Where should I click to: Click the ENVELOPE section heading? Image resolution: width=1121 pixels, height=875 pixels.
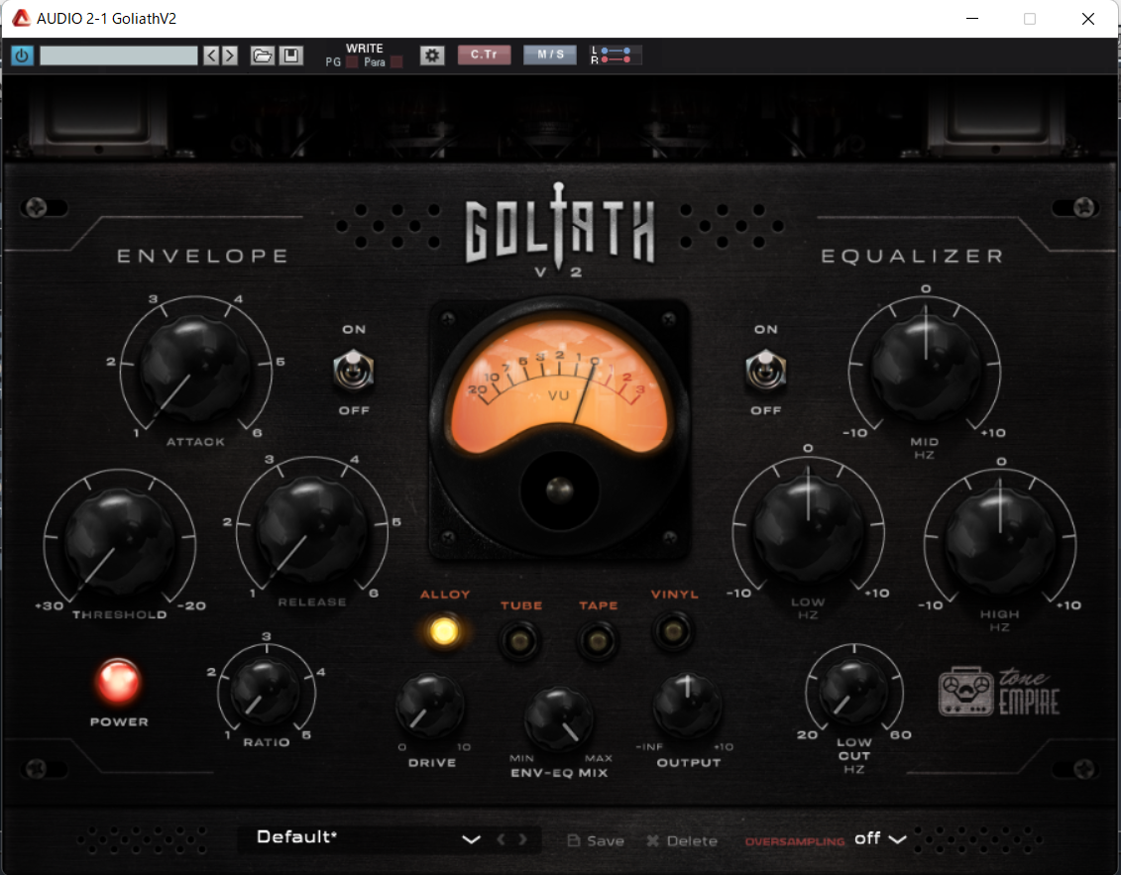(x=203, y=256)
